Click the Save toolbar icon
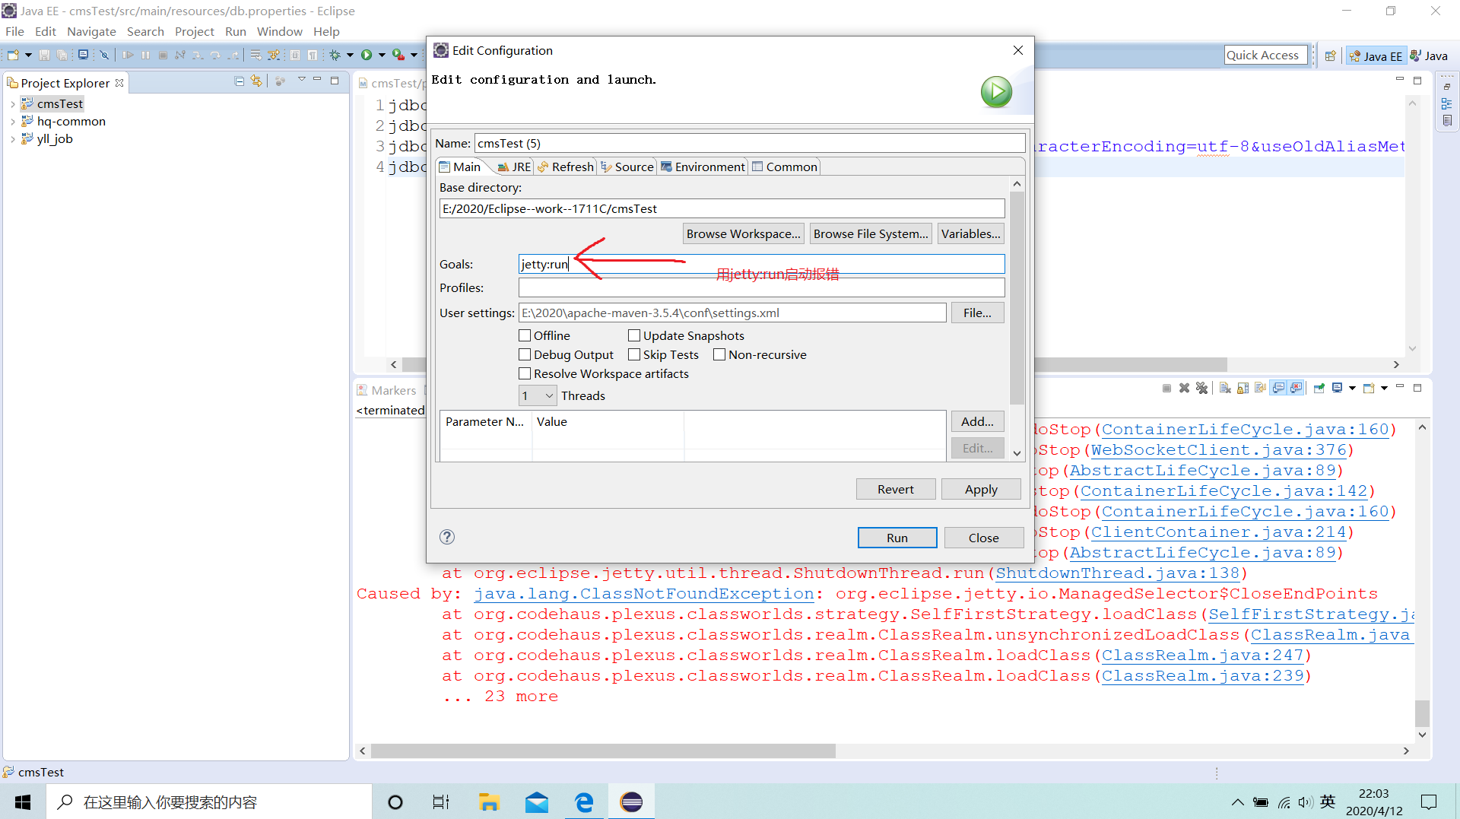The height and width of the screenshot is (819, 1460). click(x=44, y=55)
